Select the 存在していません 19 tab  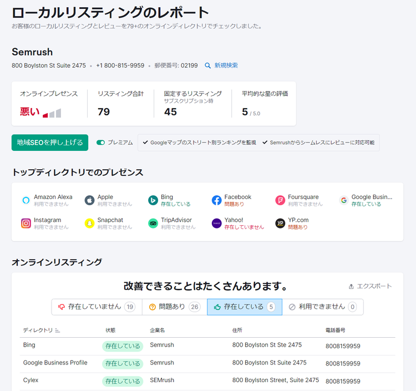tap(97, 307)
